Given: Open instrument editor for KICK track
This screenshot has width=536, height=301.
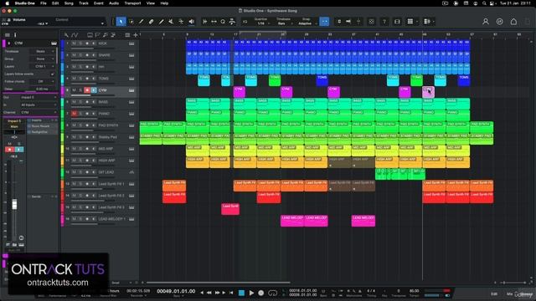Looking at the screenshot, I should click(131, 43).
